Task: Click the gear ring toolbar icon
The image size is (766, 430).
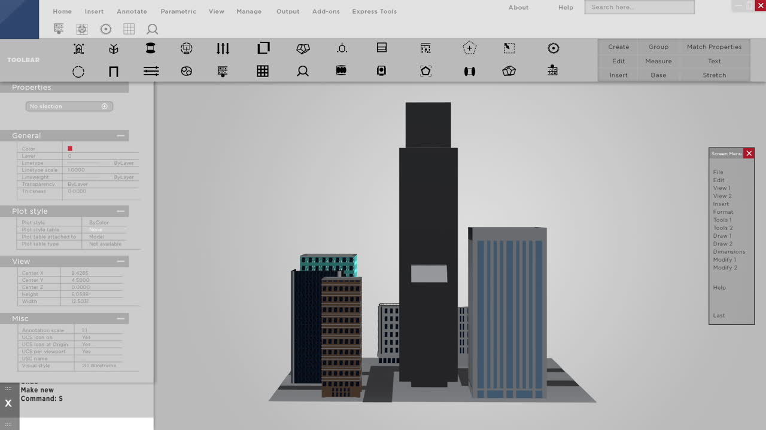Action: pos(554,48)
